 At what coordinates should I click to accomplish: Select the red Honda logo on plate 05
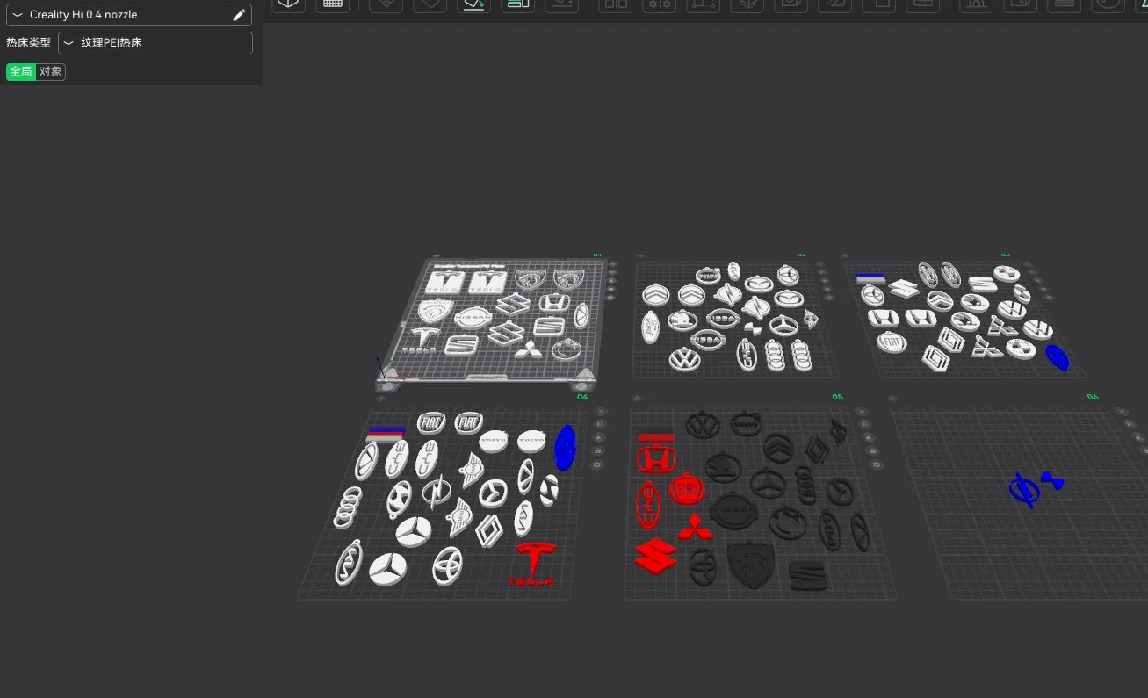click(655, 457)
